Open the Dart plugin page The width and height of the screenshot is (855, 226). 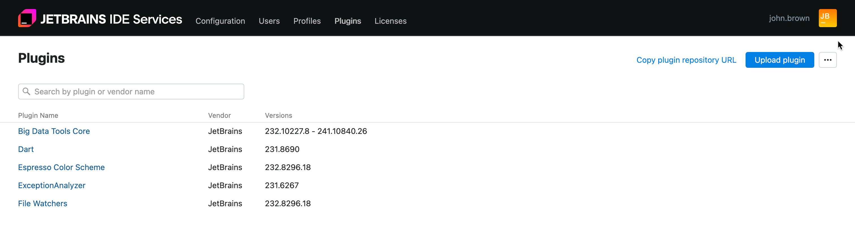[26, 149]
